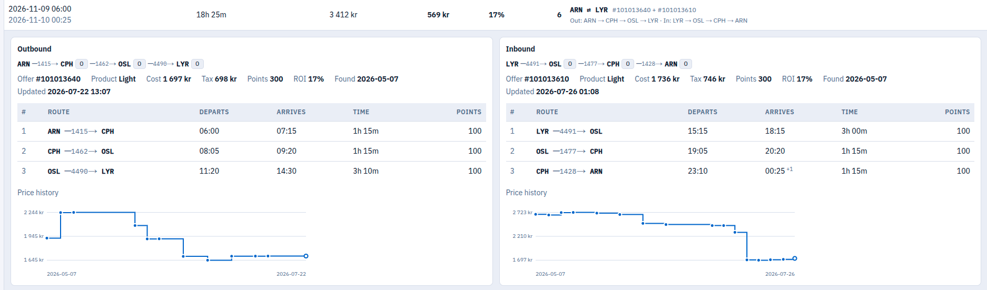Click the OSL stop badge in Inbound route

point(570,64)
